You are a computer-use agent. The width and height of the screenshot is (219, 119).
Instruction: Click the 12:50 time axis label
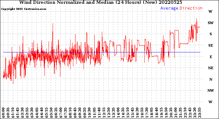[109, 113]
